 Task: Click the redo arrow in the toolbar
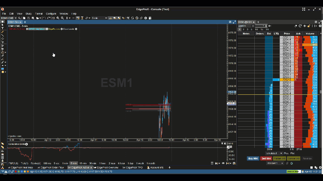tap(49, 18)
